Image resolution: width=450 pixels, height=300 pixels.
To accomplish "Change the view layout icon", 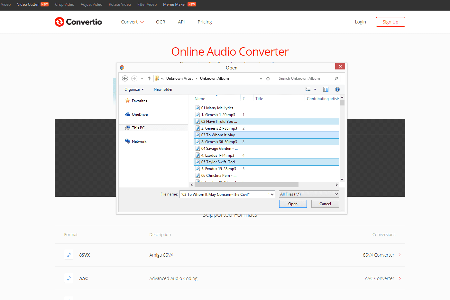I will click(x=308, y=89).
